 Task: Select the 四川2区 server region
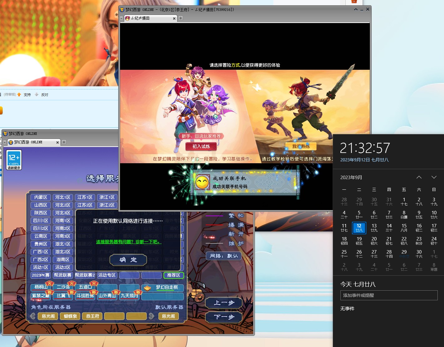(x=41, y=229)
